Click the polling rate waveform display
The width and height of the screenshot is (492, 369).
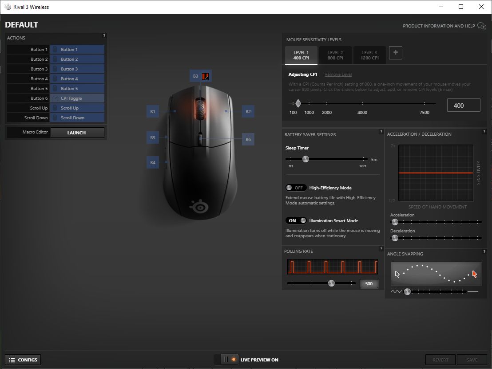tap(332, 267)
